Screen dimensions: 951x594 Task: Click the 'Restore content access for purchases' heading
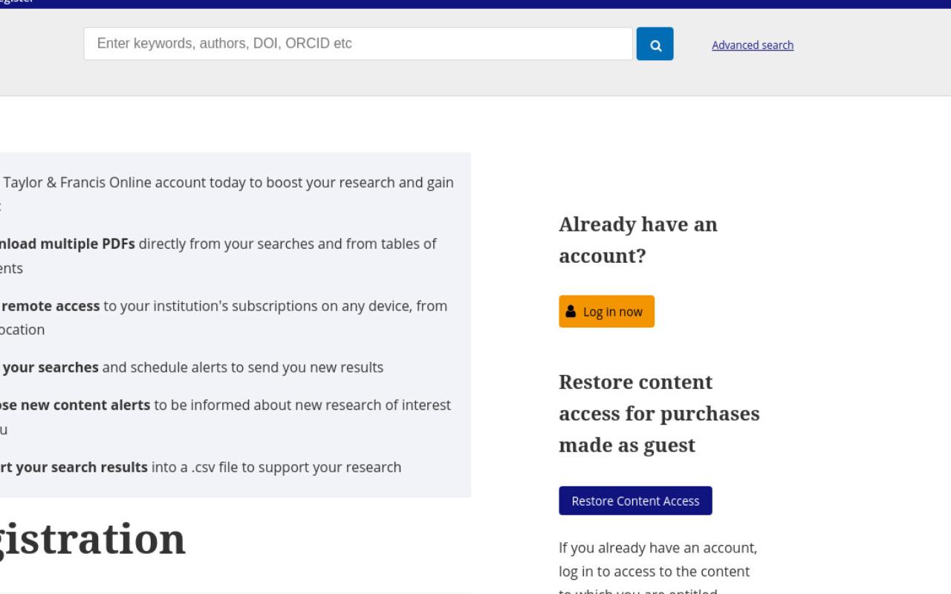(659, 414)
